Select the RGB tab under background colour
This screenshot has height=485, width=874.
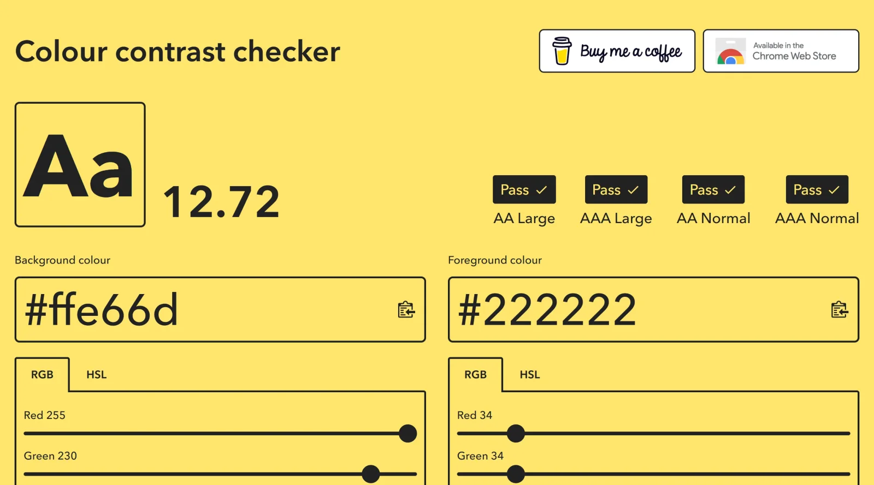pos(43,374)
